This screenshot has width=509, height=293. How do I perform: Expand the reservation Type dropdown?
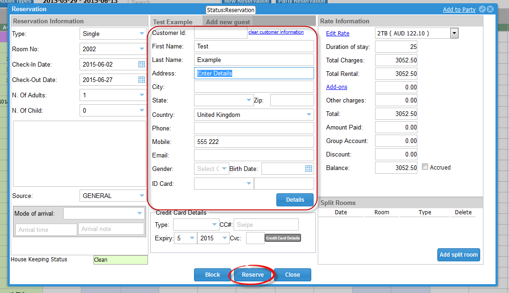pos(141,34)
